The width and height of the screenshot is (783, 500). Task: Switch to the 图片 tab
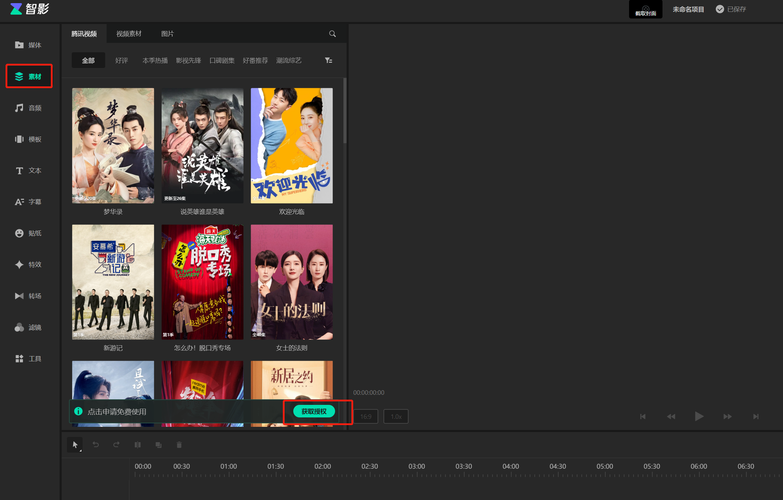[x=168, y=34]
